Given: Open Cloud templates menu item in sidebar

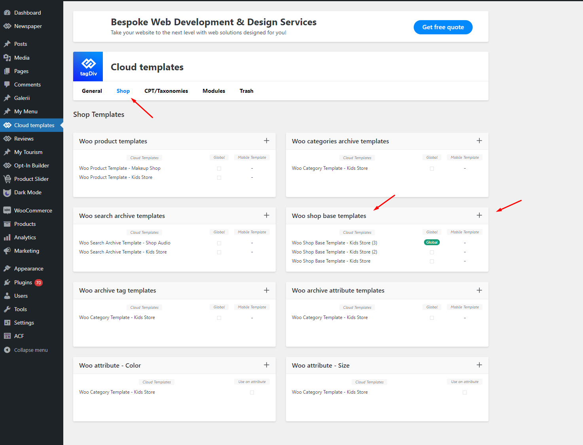Looking at the screenshot, I should 32,125.
